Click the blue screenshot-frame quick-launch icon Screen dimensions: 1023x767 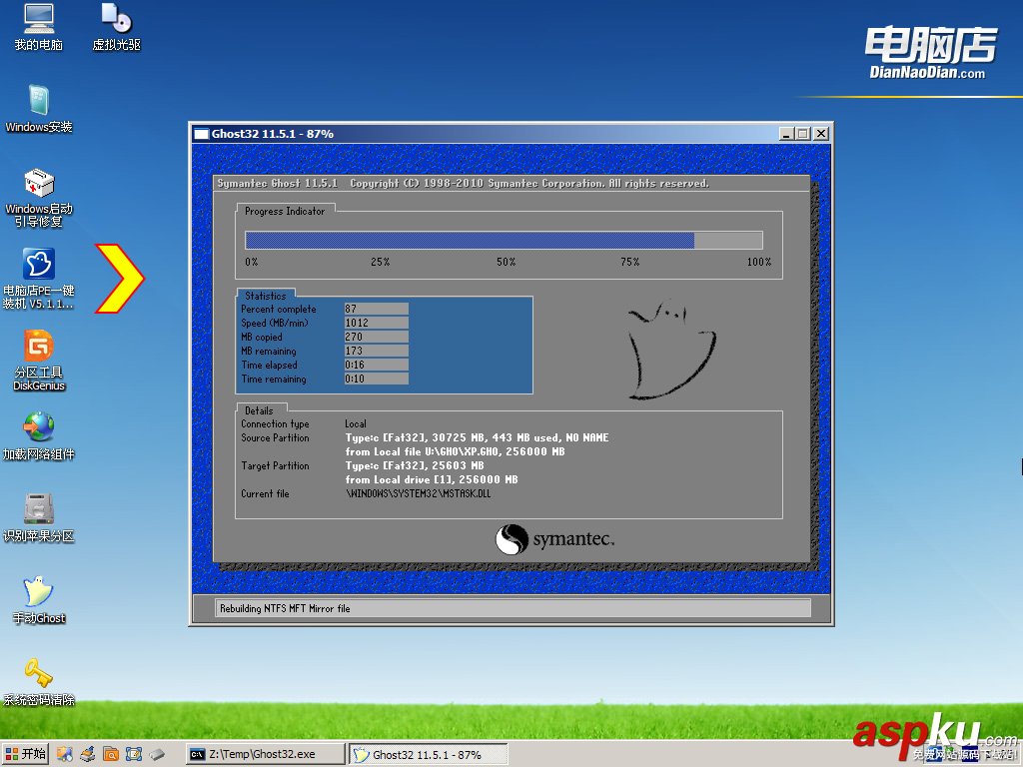coord(134,755)
